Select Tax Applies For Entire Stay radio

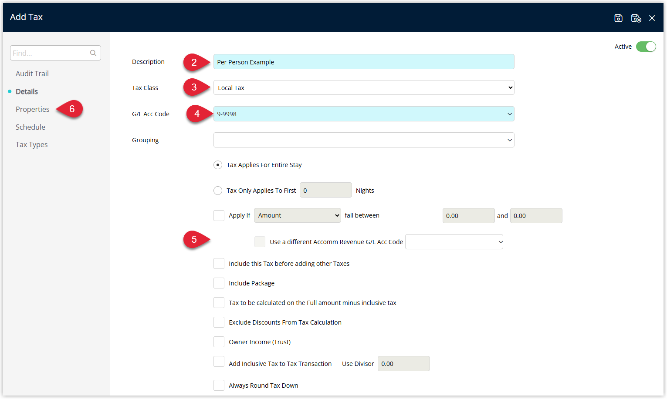pyautogui.click(x=218, y=165)
